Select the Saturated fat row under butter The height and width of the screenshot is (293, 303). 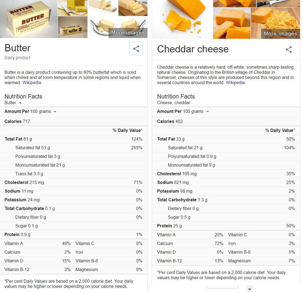click(x=74, y=147)
